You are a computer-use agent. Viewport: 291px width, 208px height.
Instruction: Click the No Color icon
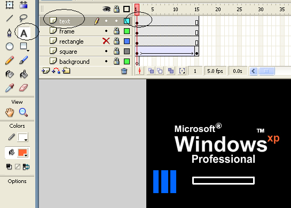point(18,167)
